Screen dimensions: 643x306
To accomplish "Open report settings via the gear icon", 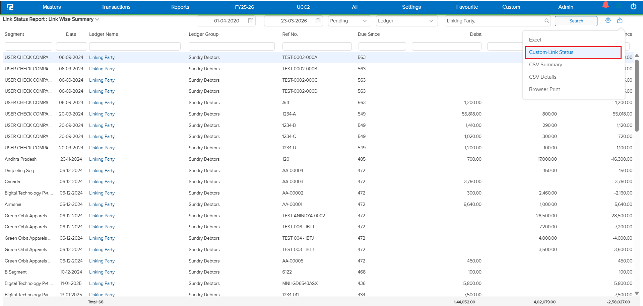I will [x=608, y=20].
